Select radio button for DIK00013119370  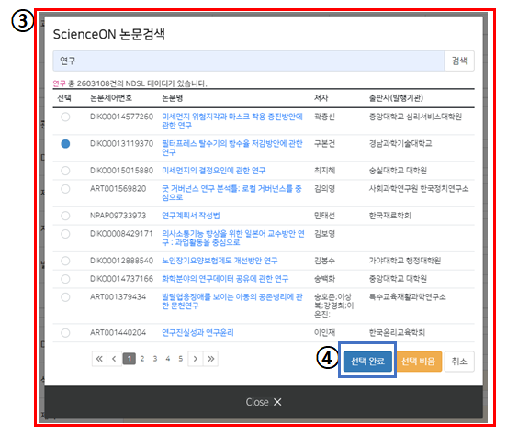coord(65,144)
